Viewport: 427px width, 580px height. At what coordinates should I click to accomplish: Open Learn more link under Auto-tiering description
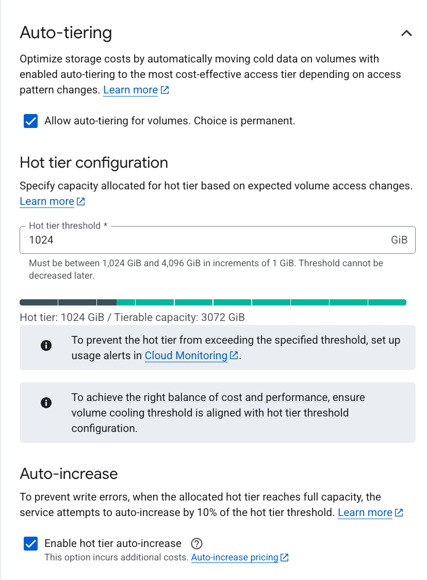[x=130, y=90]
